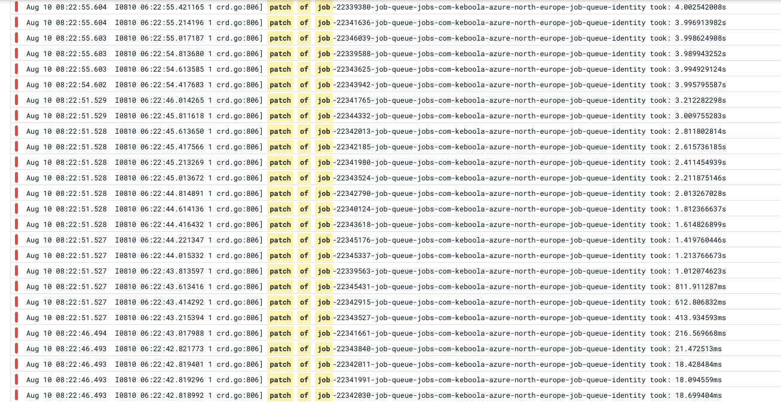The width and height of the screenshot is (781, 402).
Task: Click the red indicator next to job-22346039 row
Action: [16, 38]
